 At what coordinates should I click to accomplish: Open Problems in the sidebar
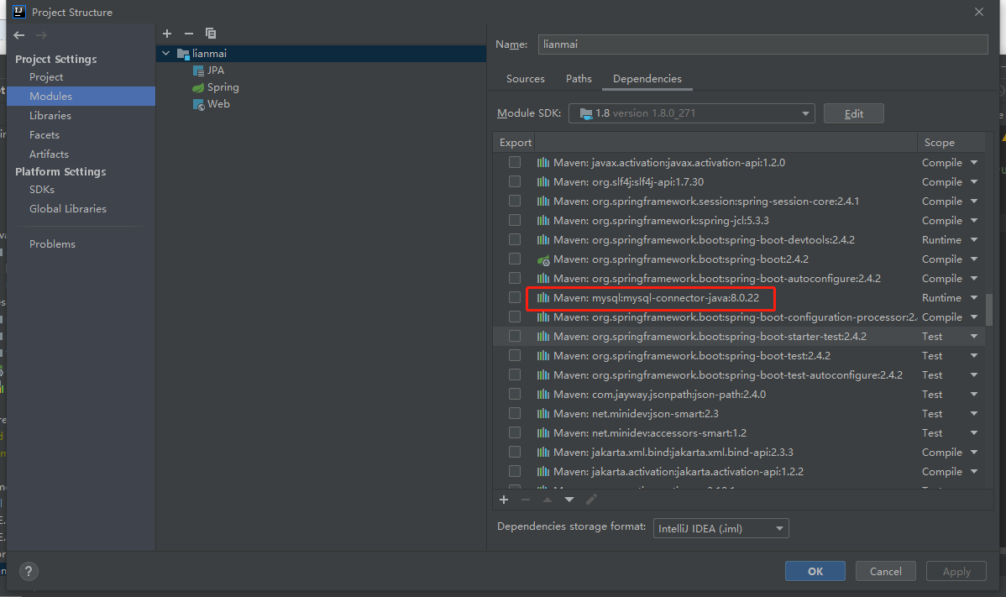click(52, 244)
